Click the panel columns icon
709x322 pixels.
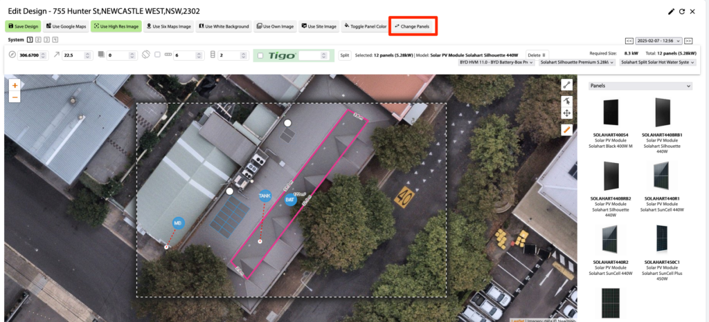[168, 55]
